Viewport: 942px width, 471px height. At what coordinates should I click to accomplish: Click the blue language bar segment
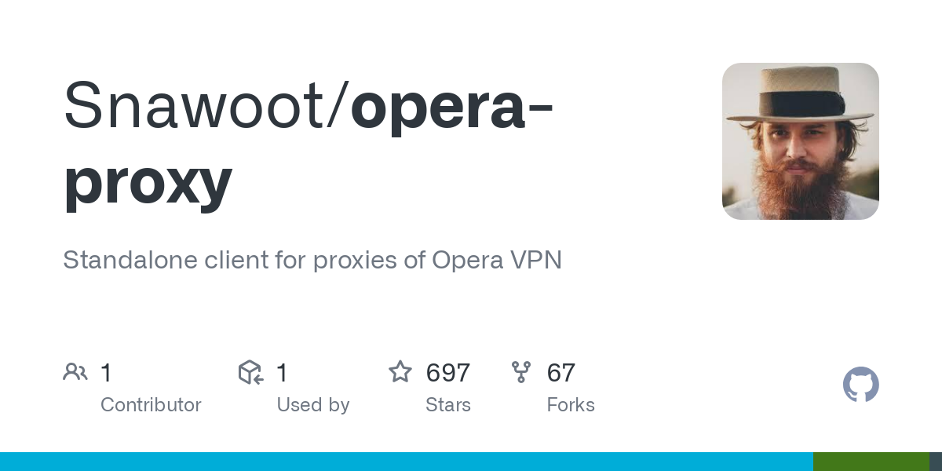407,462
